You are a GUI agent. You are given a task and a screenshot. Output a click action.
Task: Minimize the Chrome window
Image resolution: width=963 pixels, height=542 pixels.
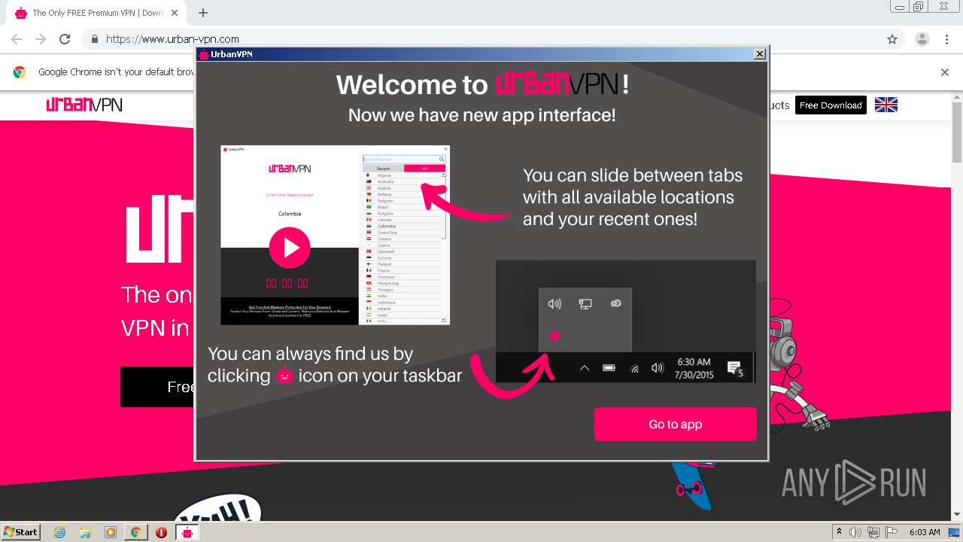pyautogui.click(x=901, y=6)
